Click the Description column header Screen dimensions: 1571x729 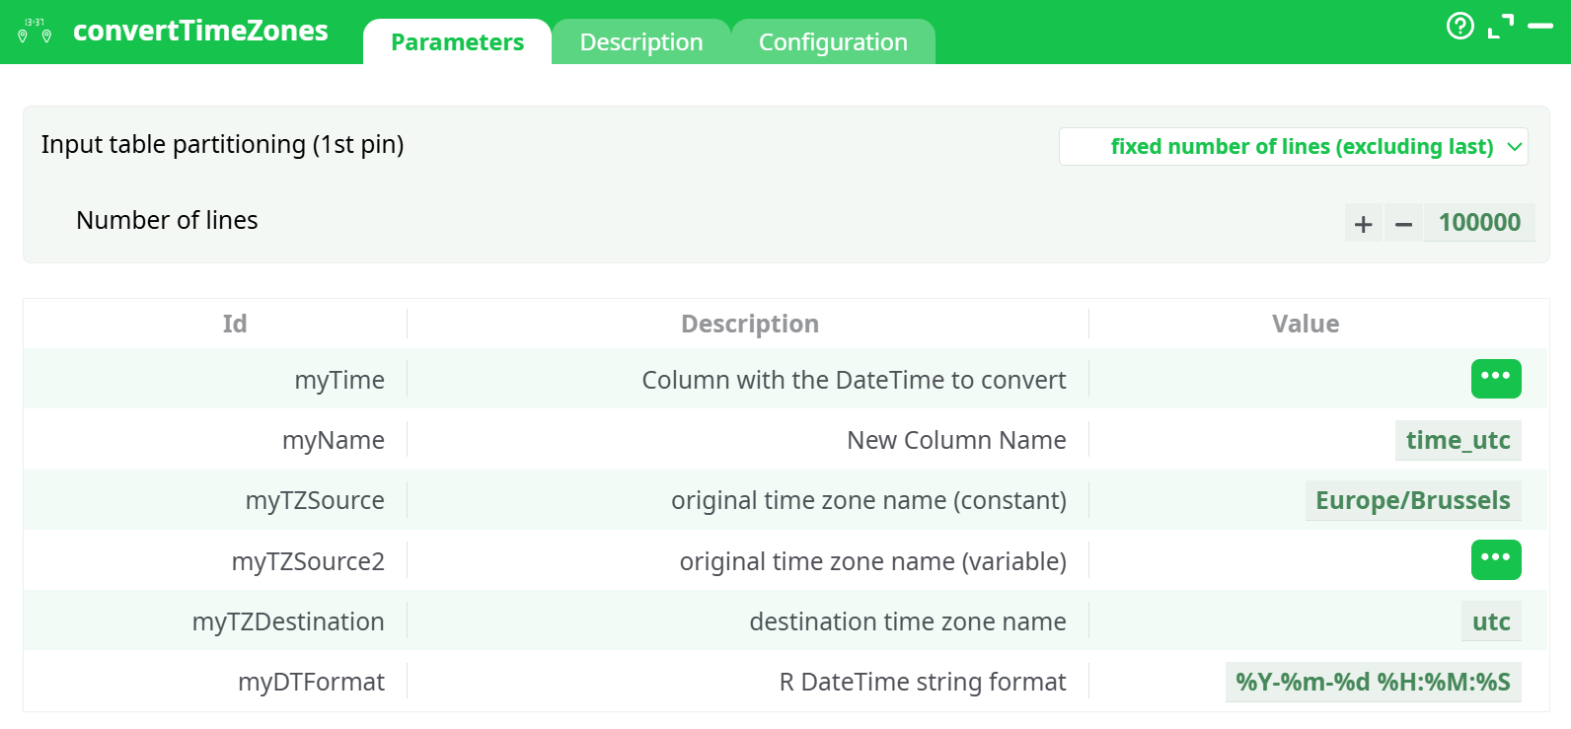(749, 325)
